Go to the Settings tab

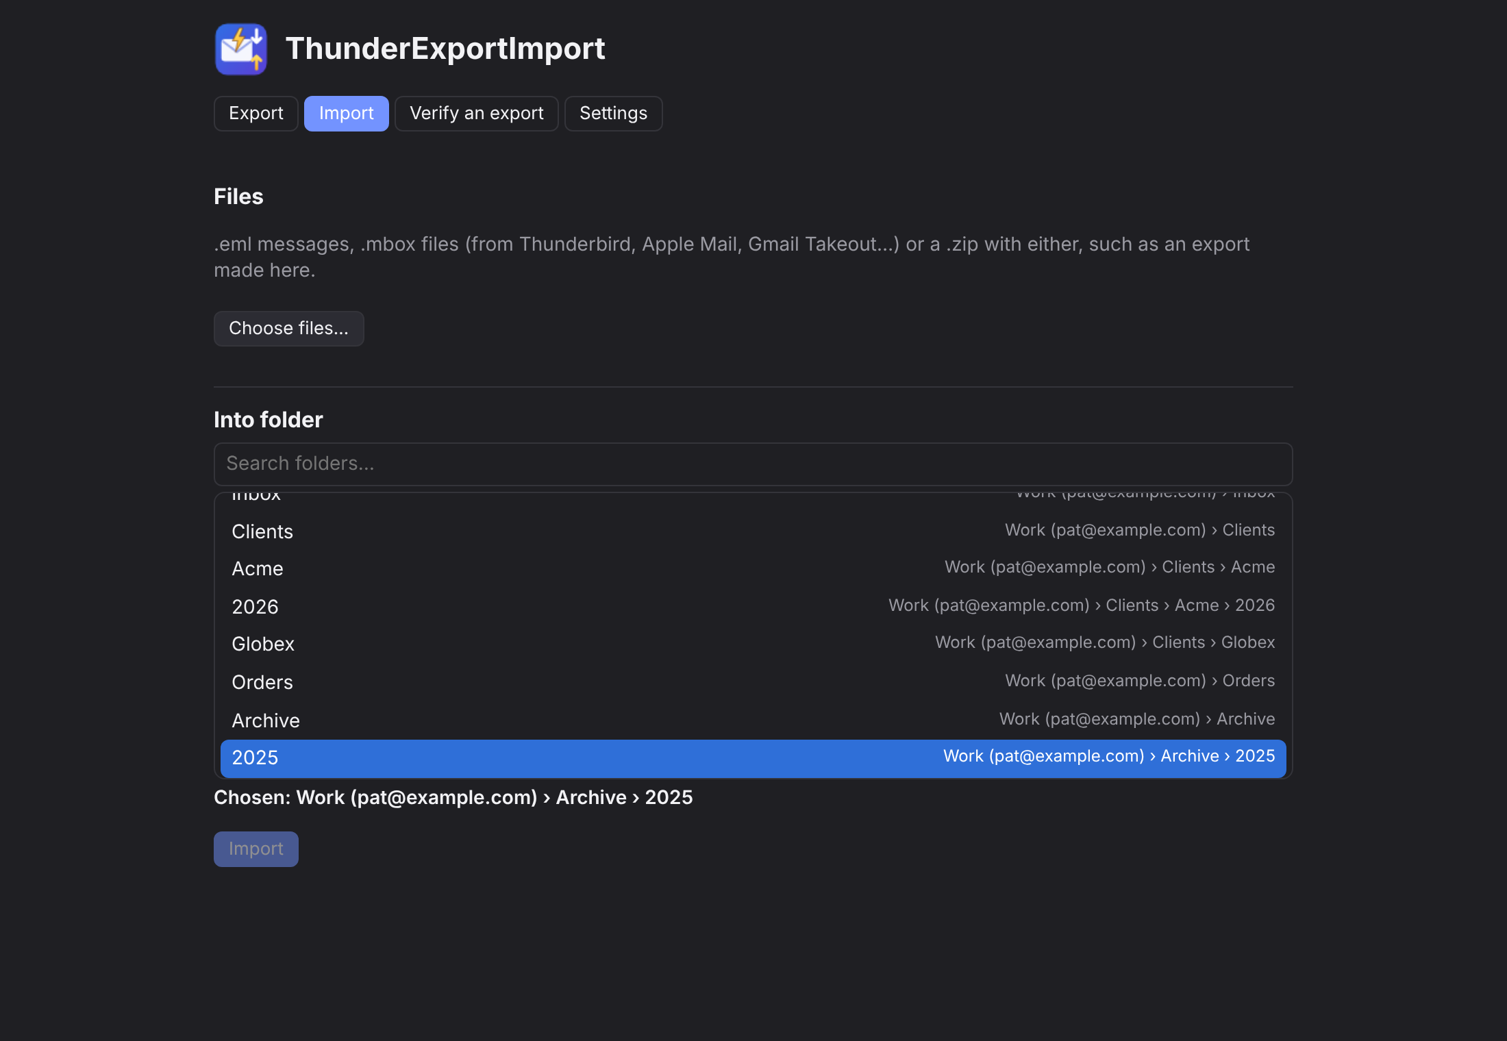coord(614,114)
